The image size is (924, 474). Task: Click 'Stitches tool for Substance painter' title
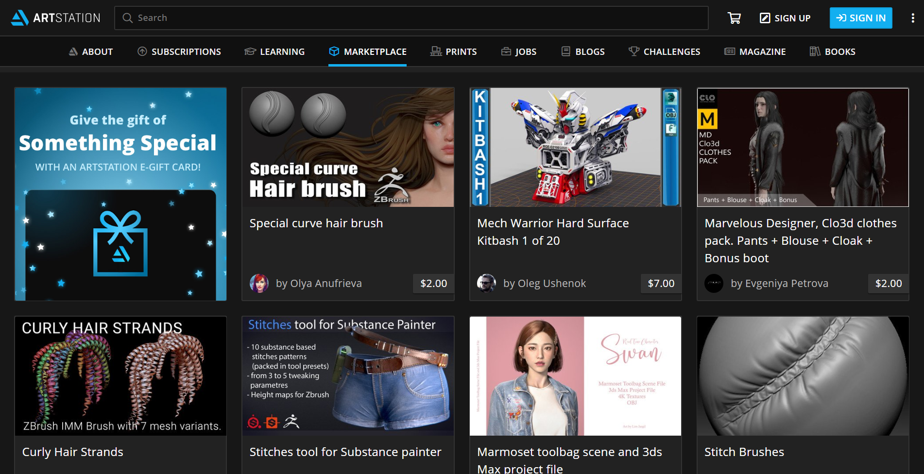click(345, 452)
